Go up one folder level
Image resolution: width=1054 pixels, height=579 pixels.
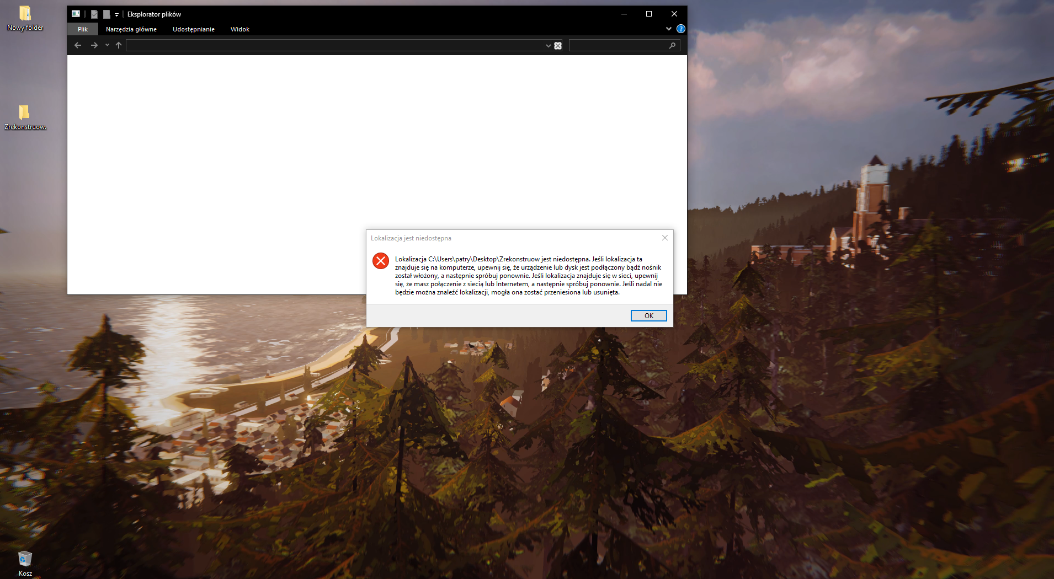click(x=119, y=45)
